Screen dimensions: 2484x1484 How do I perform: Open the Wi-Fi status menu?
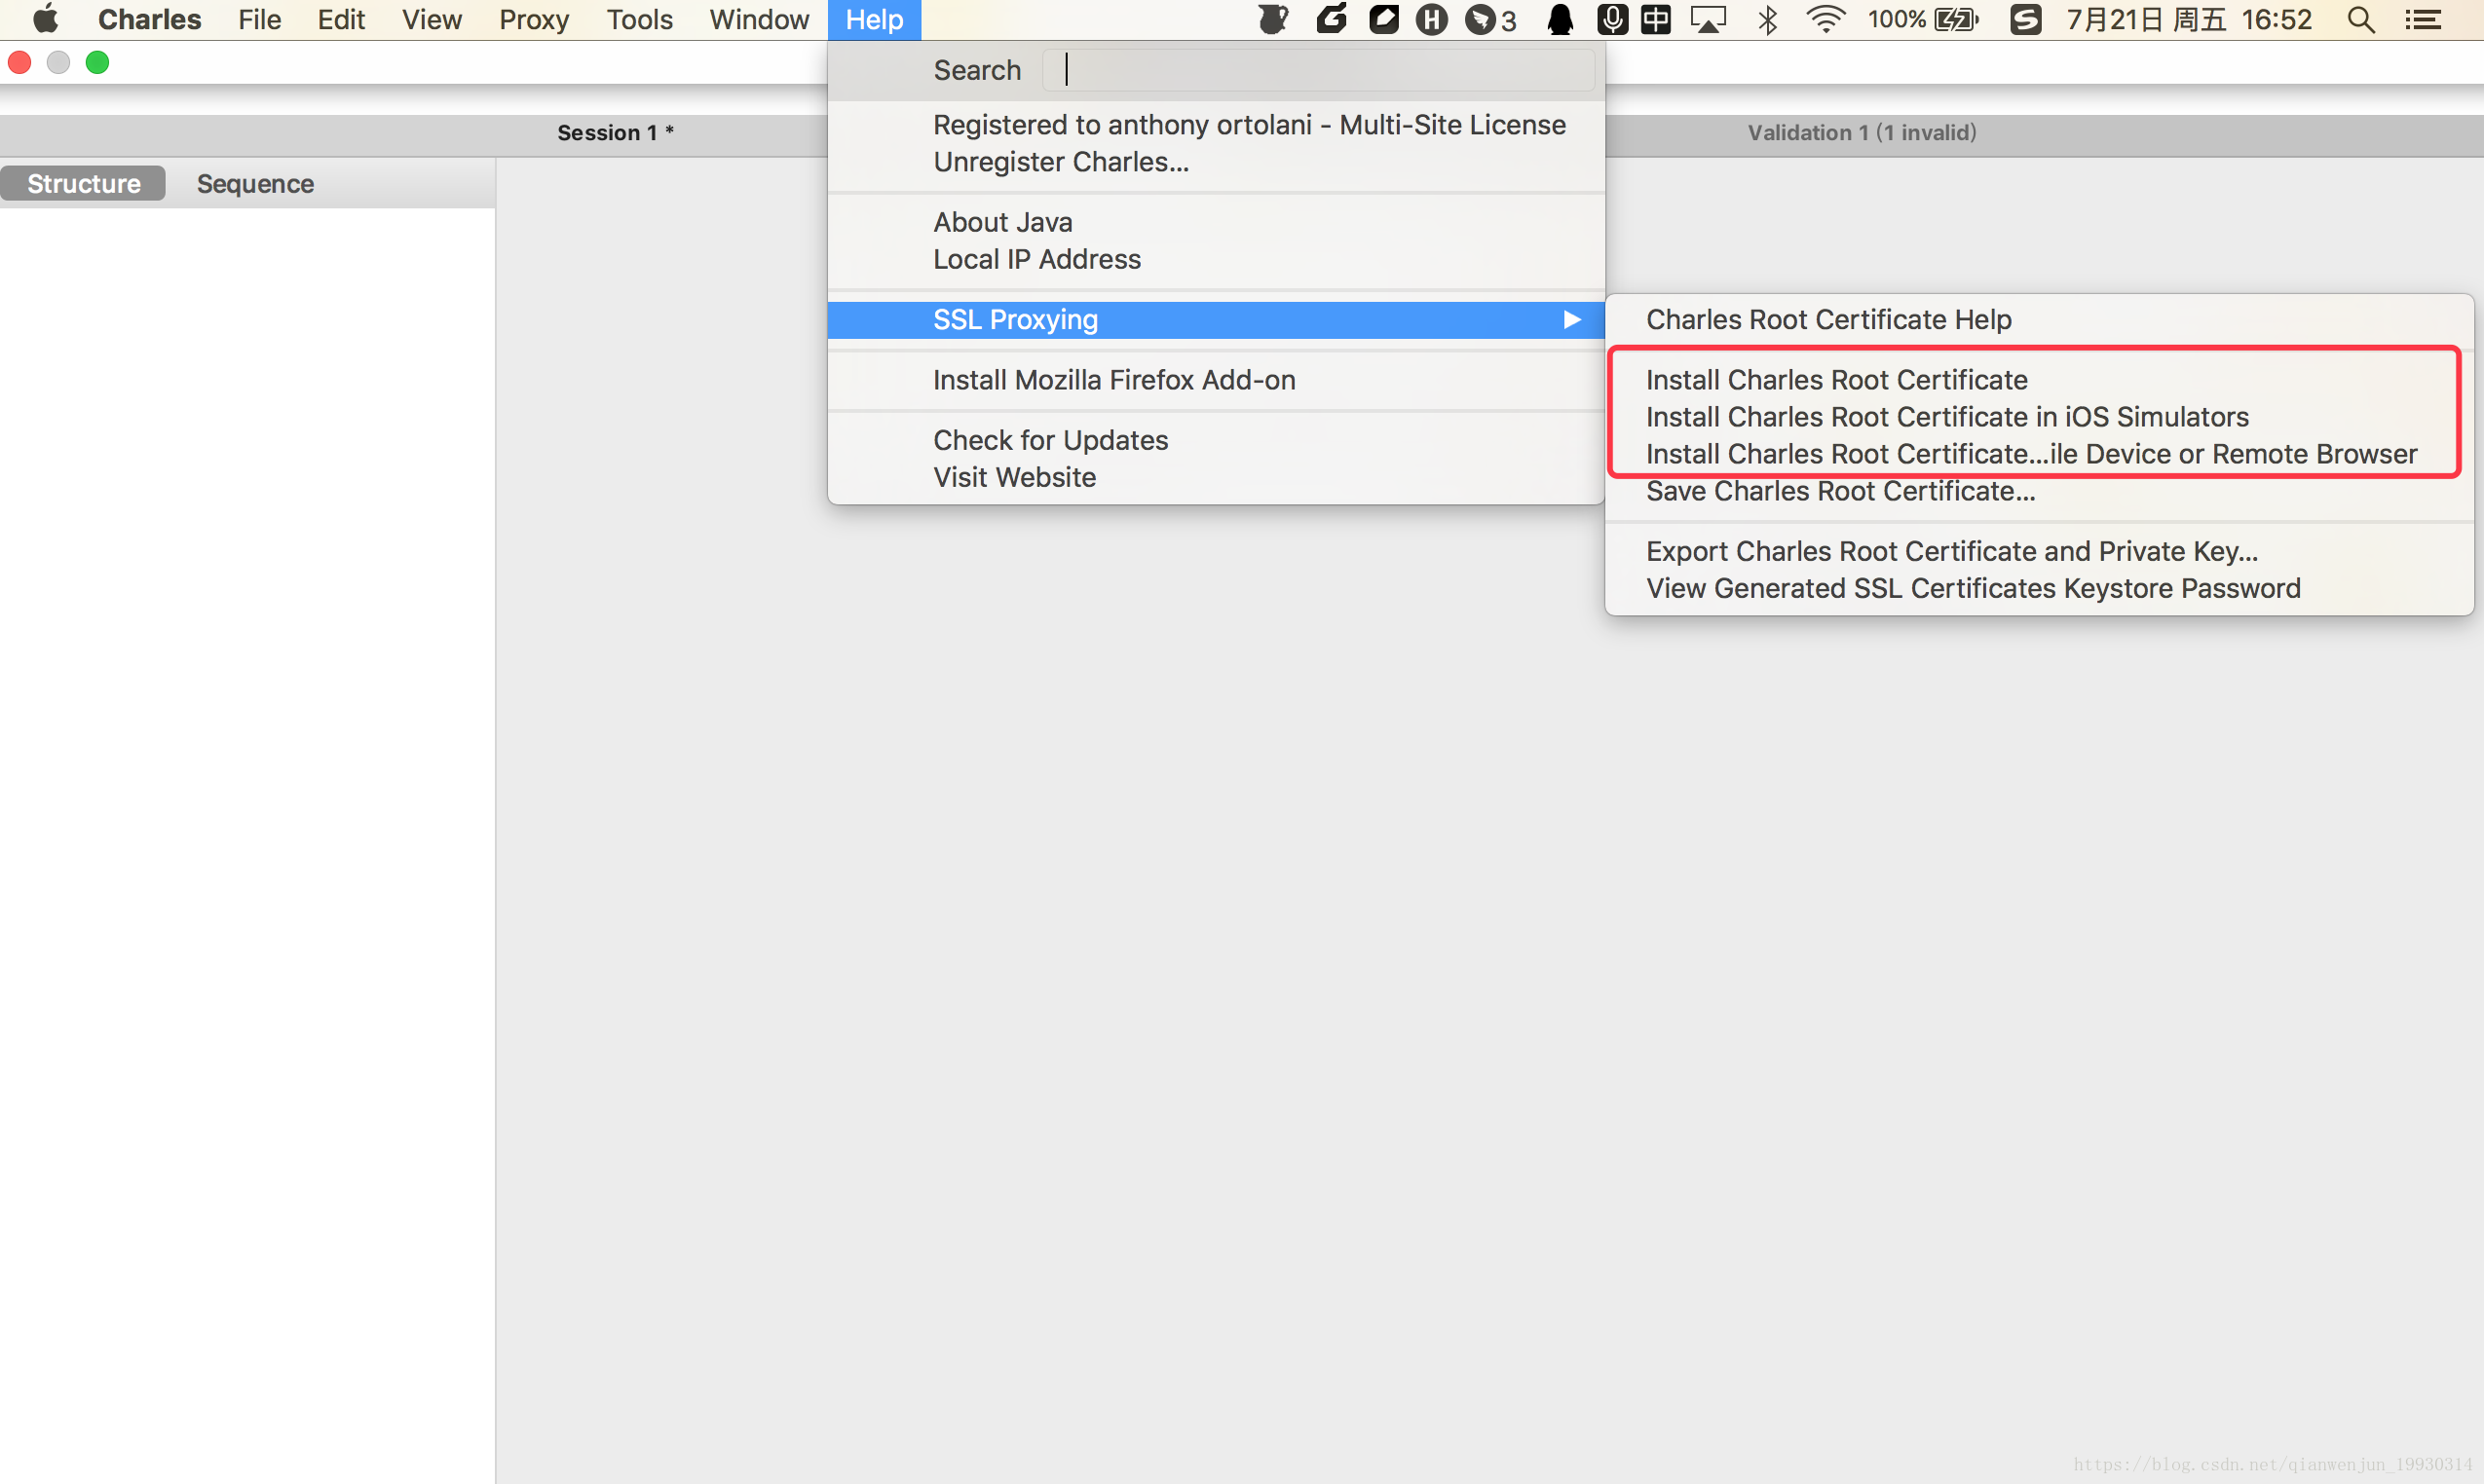click(1825, 19)
